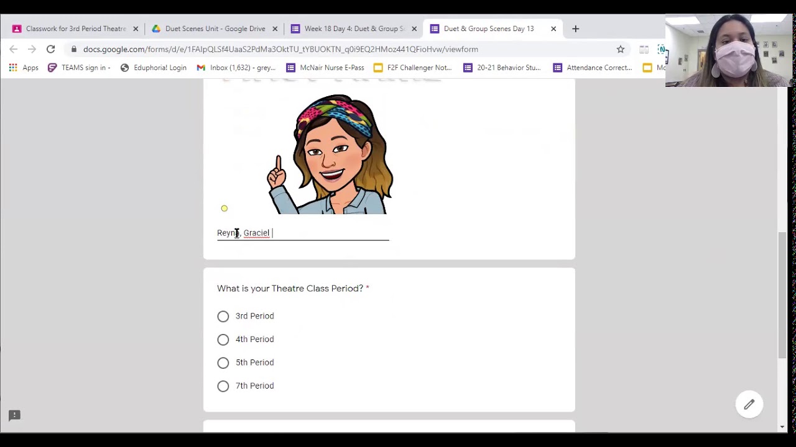Image resolution: width=796 pixels, height=447 pixels.
Task: Click the report problem feedback icon
Action: pos(14,415)
